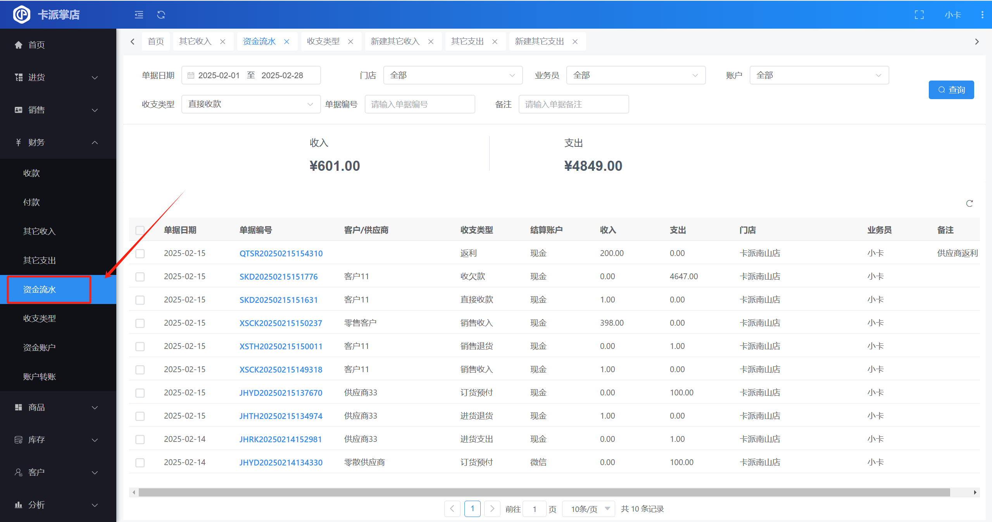Image resolution: width=992 pixels, height=522 pixels.
Task: Enter fullscreen mode with the expand icon
Action: (x=919, y=15)
